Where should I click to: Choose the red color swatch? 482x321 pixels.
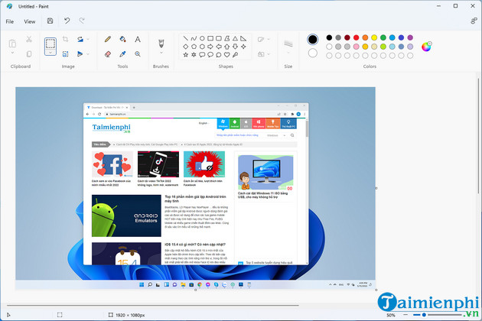pos(356,37)
